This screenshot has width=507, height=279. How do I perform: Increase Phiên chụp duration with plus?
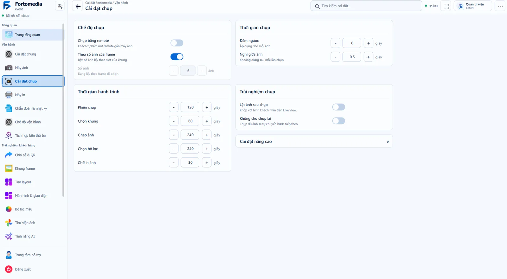[207, 107]
